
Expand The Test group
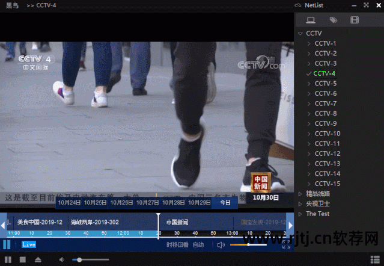(x=300, y=214)
